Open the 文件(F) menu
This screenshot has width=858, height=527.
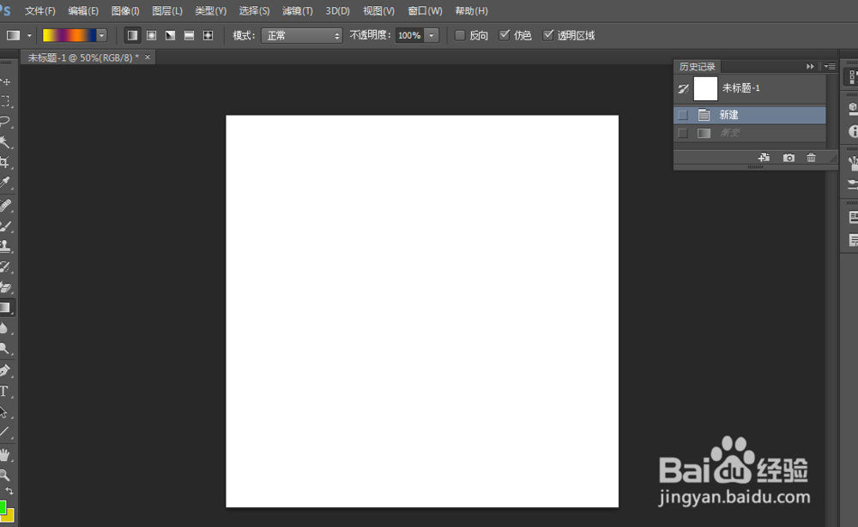pyautogui.click(x=39, y=11)
